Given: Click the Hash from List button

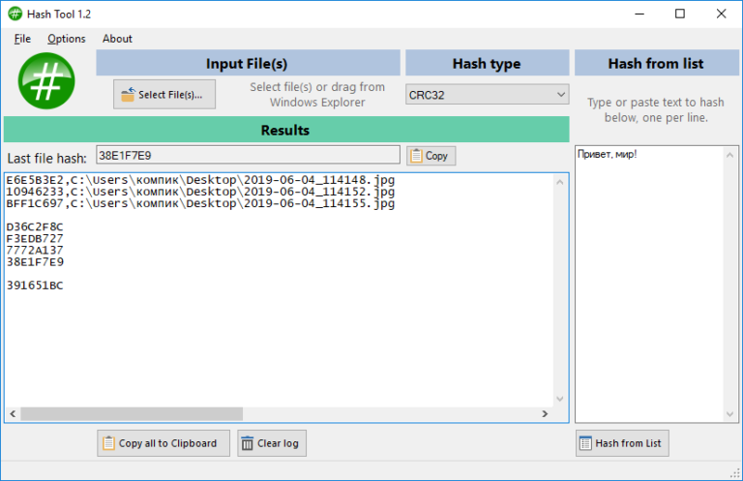Looking at the screenshot, I should tap(621, 443).
